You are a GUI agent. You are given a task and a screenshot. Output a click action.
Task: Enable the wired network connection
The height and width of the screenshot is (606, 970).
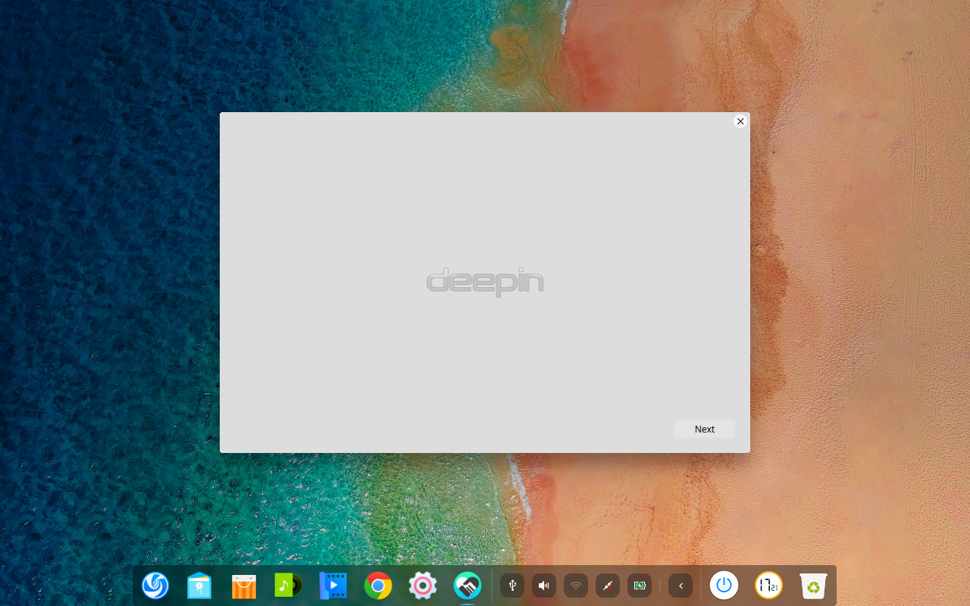click(607, 586)
